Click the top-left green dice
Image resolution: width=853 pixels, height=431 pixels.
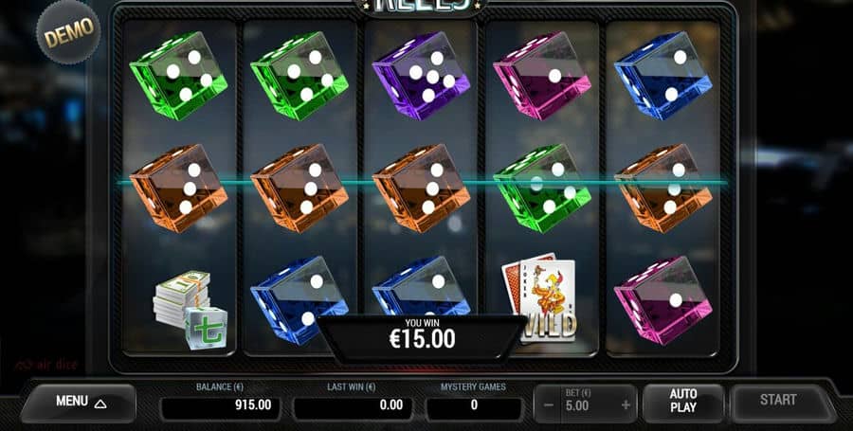coord(178,75)
